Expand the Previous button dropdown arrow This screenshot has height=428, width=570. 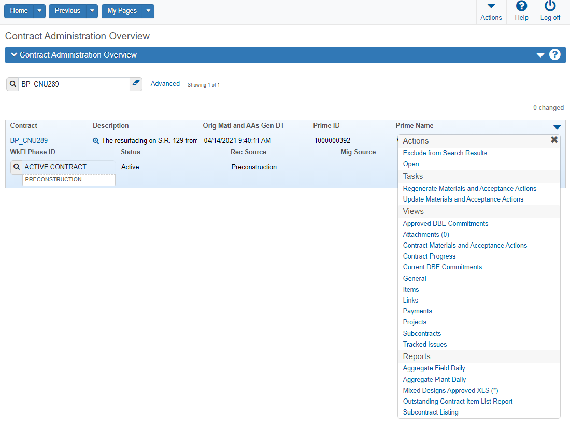[92, 11]
